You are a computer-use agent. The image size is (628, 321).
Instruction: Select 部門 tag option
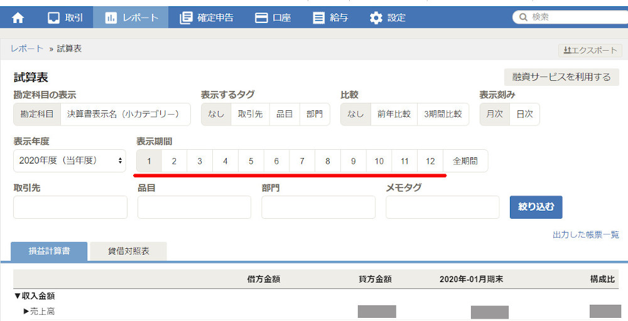tap(315, 114)
